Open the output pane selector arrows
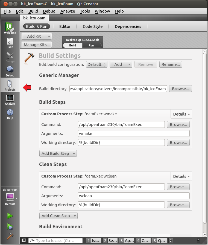Viewport: 208px width, 245px height. point(171,240)
